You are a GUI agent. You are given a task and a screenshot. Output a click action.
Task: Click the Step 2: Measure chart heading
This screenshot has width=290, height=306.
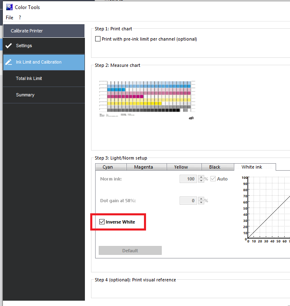[x=117, y=65]
